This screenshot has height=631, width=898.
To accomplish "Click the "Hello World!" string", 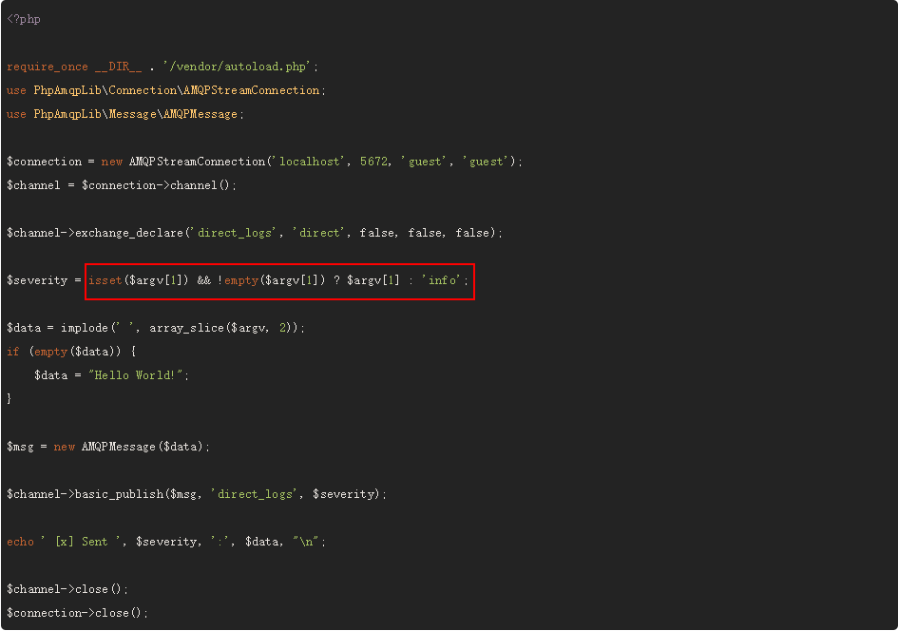I will tap(136, 375).
